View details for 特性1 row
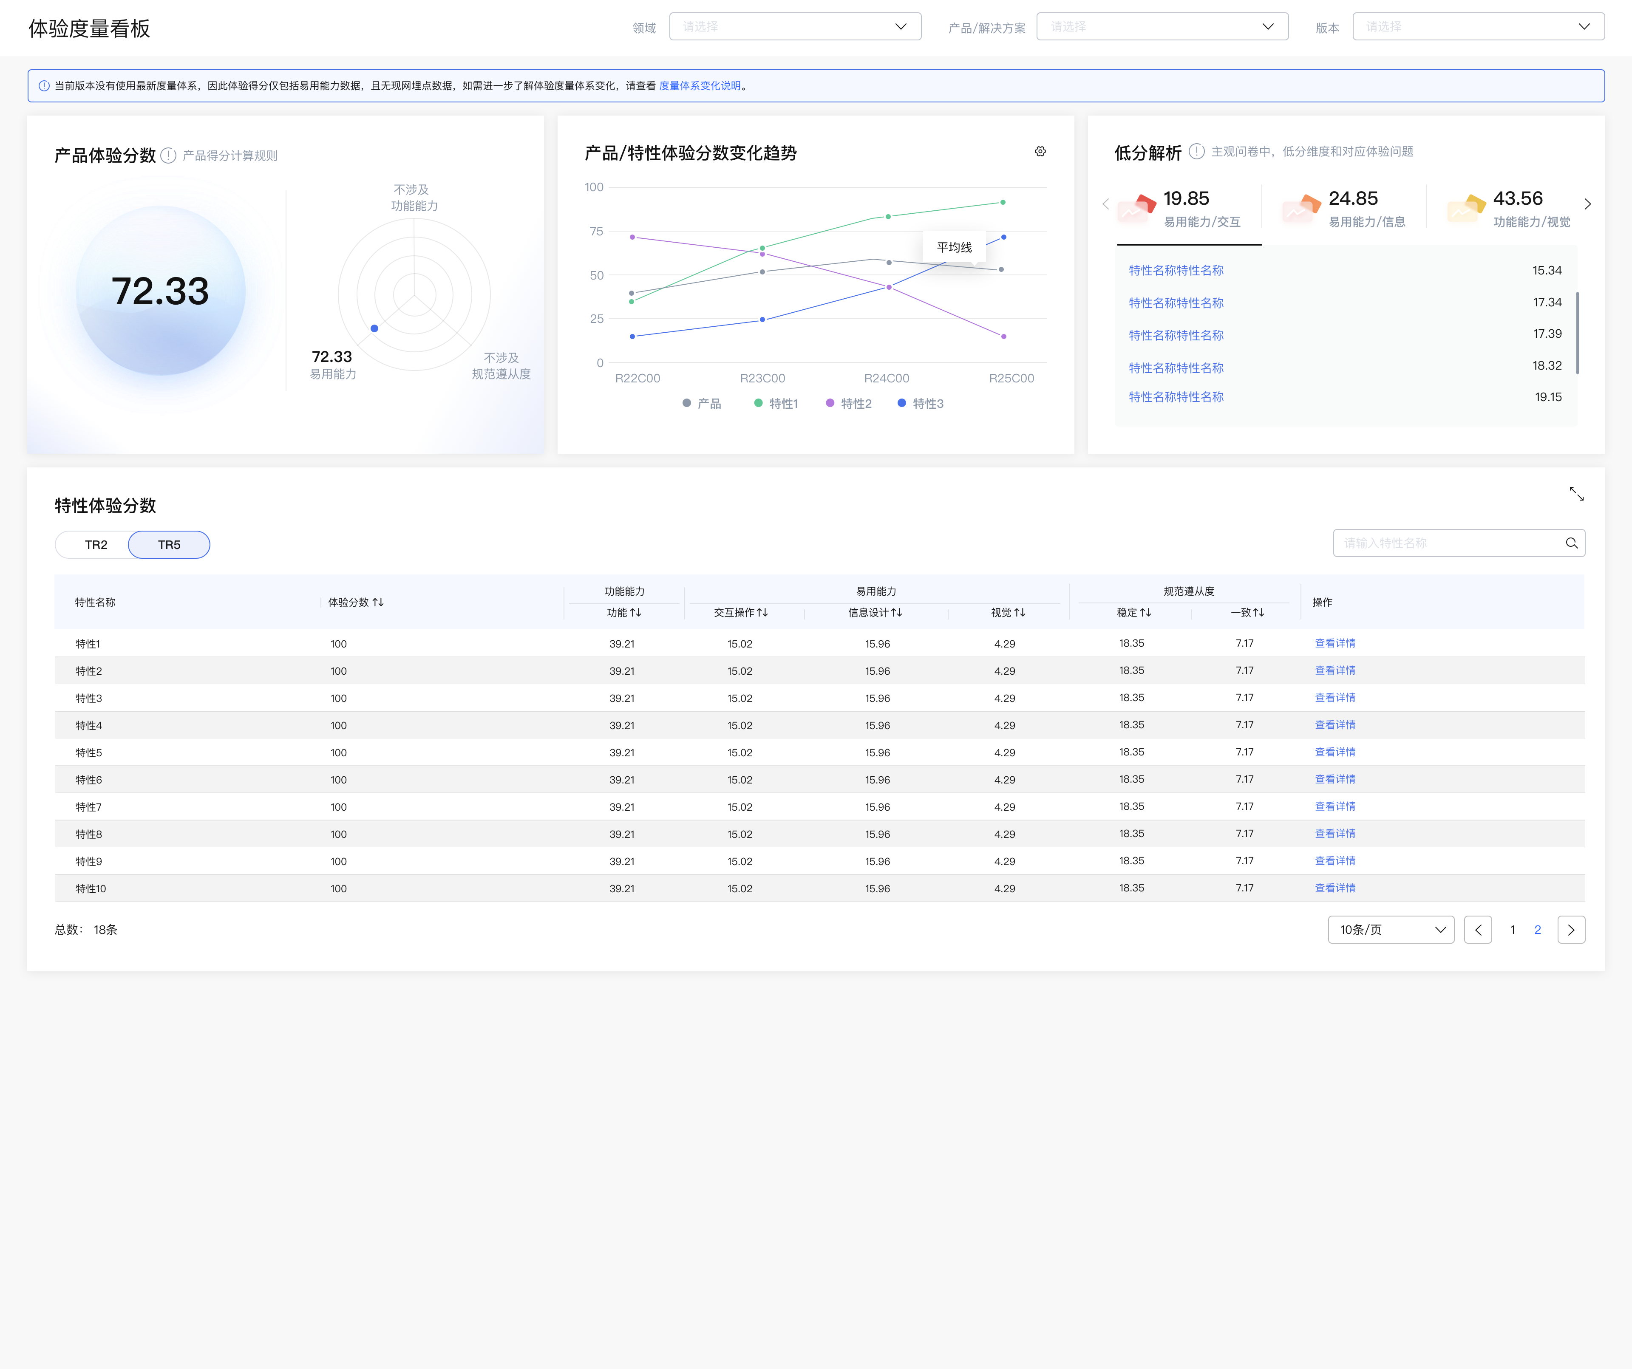The image size is (1632, 1369). pyautogui.click(x=1335, y=643)
